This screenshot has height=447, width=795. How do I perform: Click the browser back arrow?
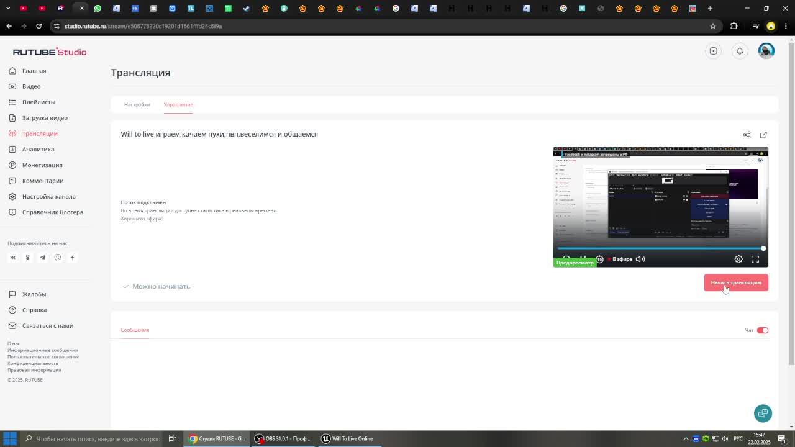[9, 26]
